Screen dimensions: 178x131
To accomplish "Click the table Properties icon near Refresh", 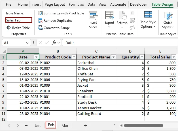I will point(132,13).
